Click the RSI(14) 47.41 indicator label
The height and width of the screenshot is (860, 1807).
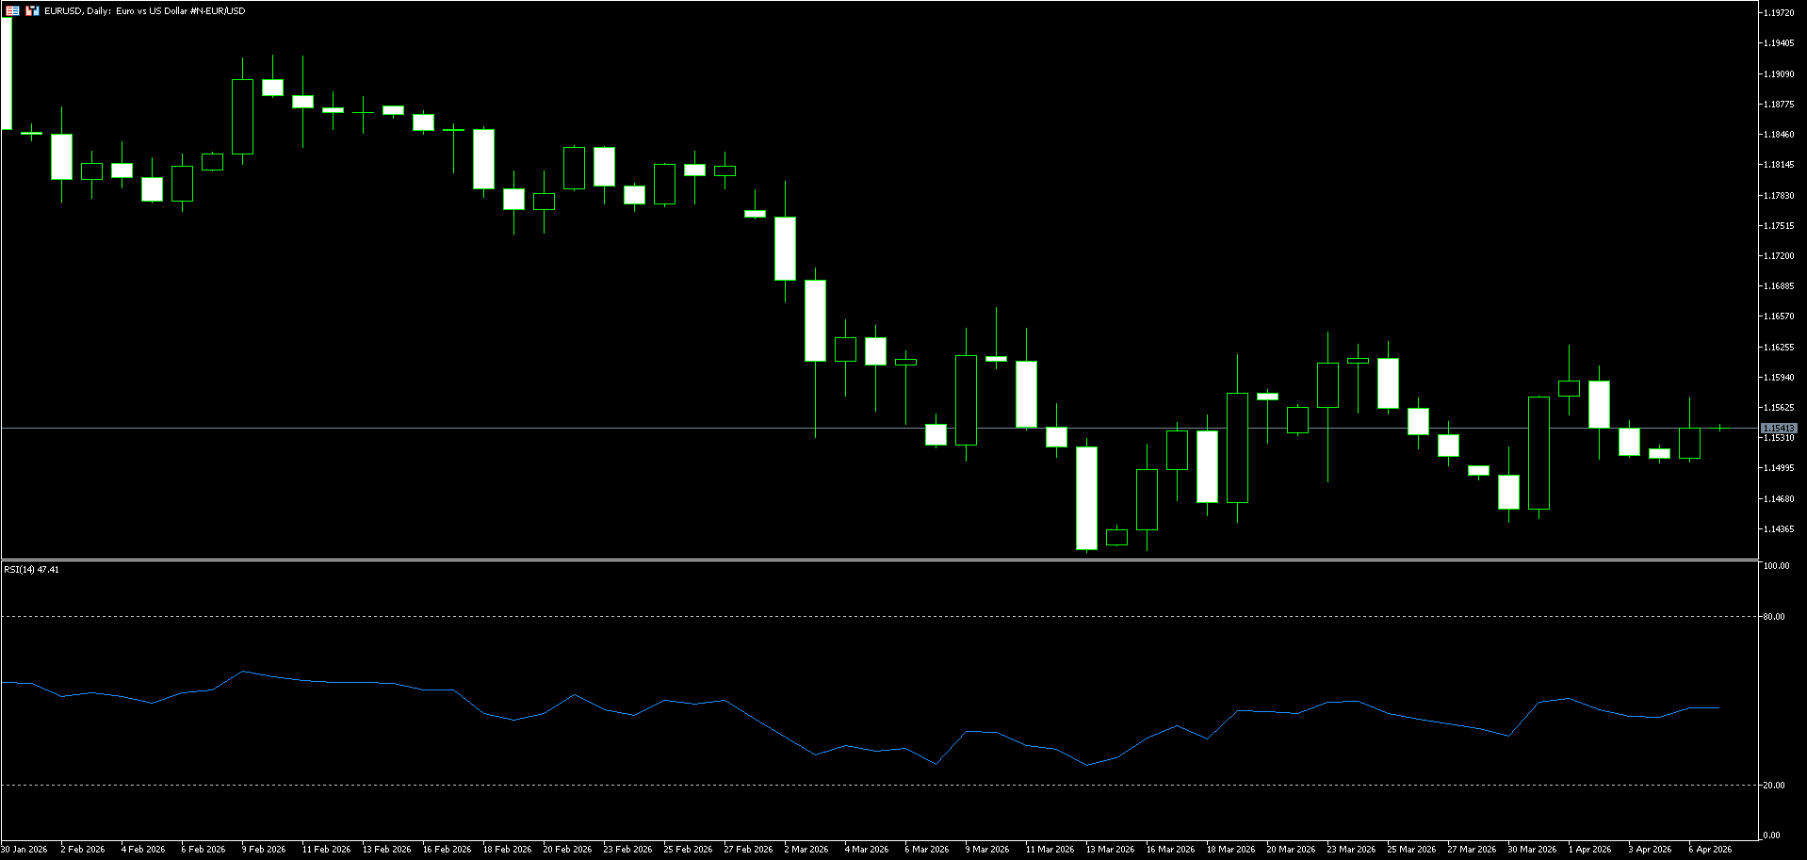tap(31, 570)
